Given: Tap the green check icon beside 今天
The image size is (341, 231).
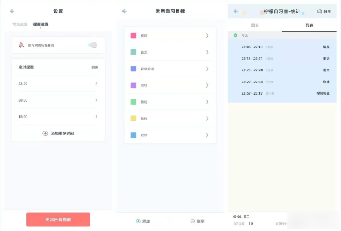Looking at the screenshot, I should click(235, 35).
